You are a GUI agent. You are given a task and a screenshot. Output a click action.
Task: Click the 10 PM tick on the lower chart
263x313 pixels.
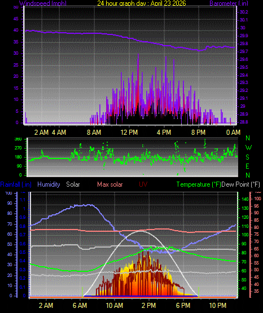click(218, 306)
